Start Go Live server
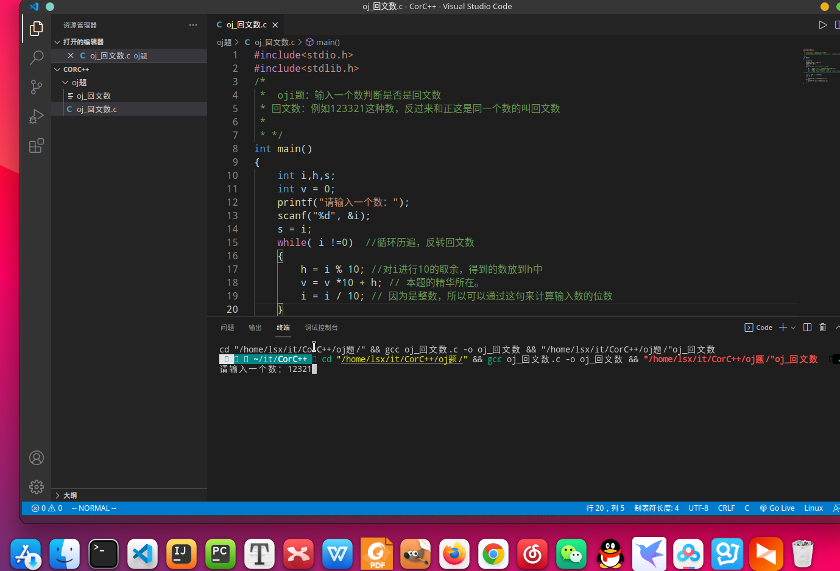 (777, 508)
